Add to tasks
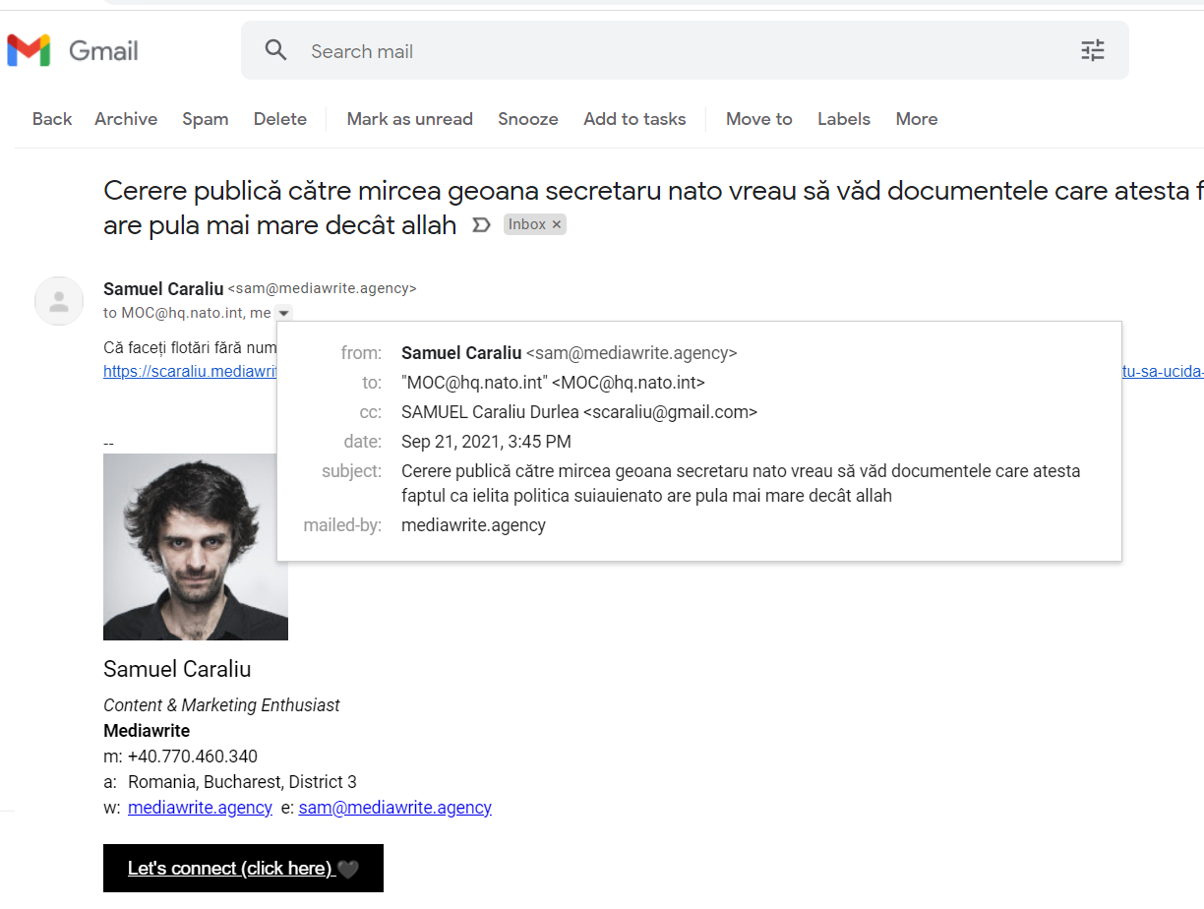This screenshot has width=1204, height=909. click(634, 119)
